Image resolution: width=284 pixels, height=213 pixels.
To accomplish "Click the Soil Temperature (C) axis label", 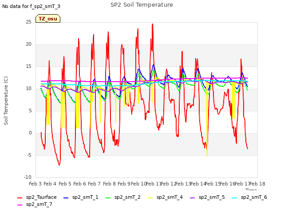I will 6,101.
